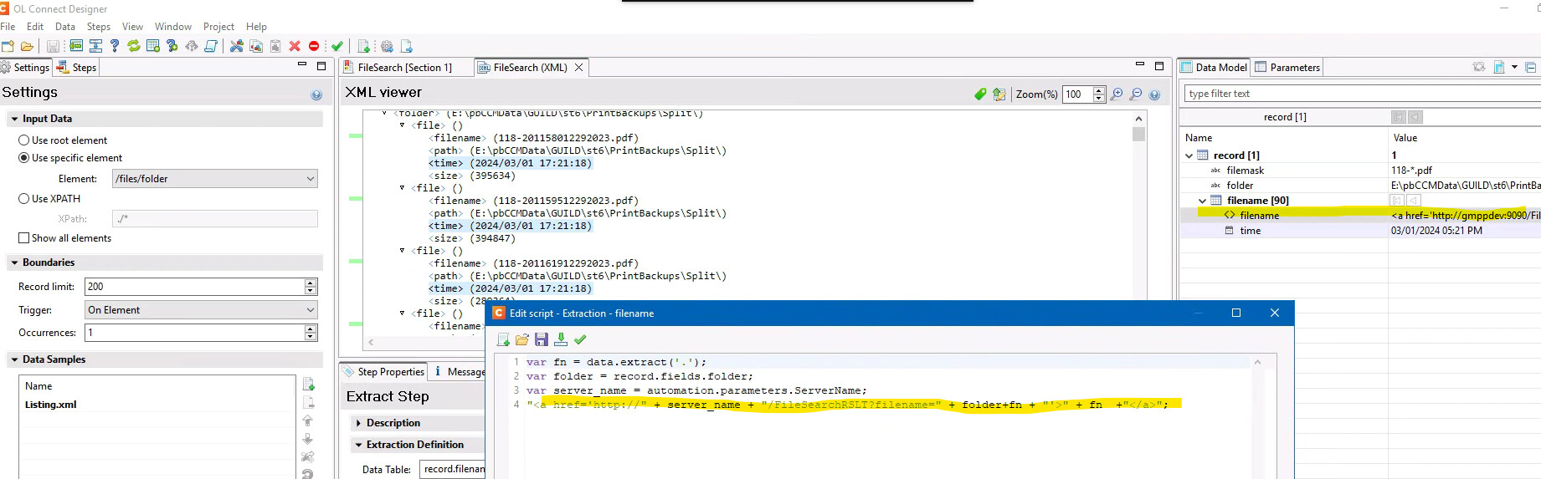Select the Use XPATH radio option

[24, 199]
